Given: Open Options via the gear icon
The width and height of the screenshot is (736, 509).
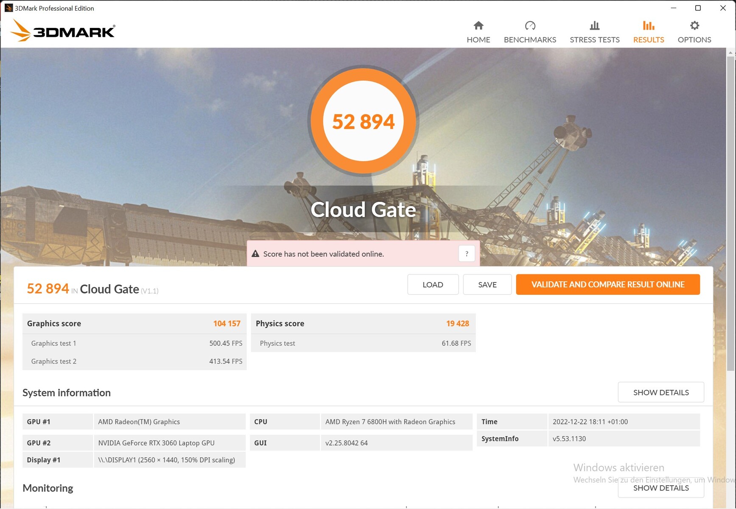Looking at the screenshot, I should pyautogui.click(x=694, y=26).
